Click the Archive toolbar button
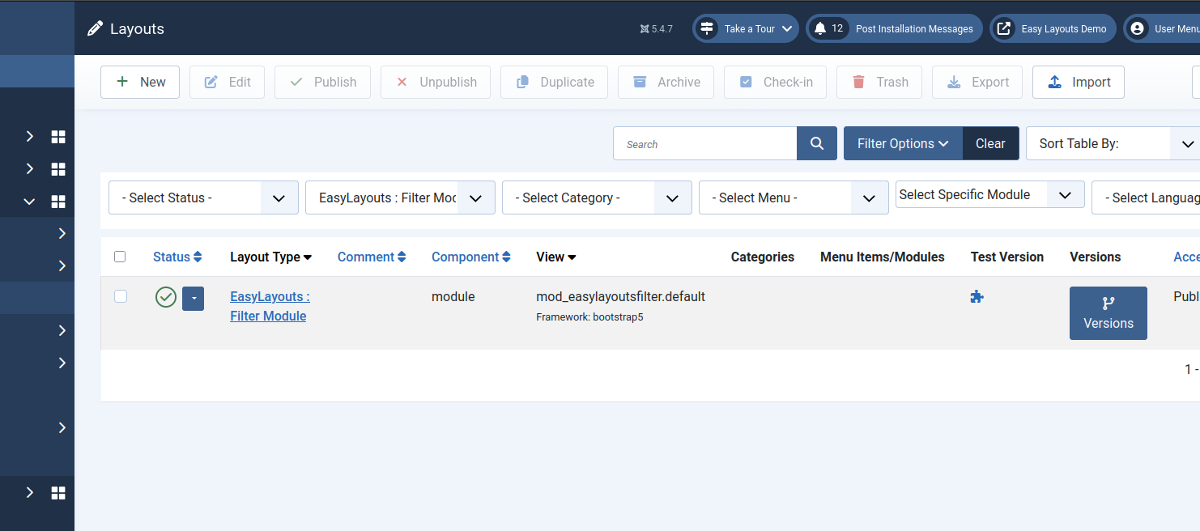Screen dimensions: 1200x531 coord(666,82)
